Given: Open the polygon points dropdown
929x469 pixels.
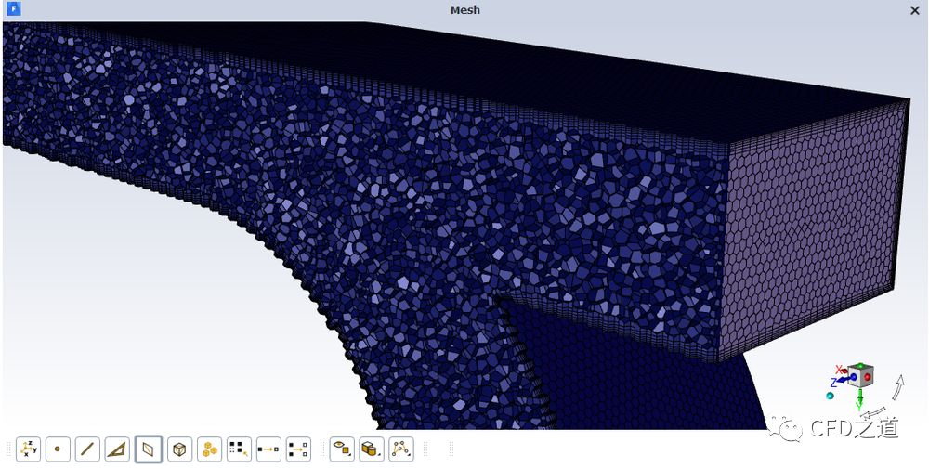Looking at the screenshot, I should click(x=401, y=449).
